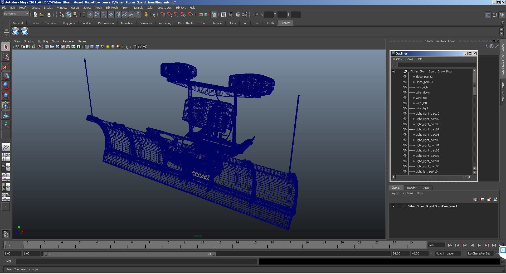Open the Edit Mesh menu
The image size is (506, 274).
[x=111, y=8]
